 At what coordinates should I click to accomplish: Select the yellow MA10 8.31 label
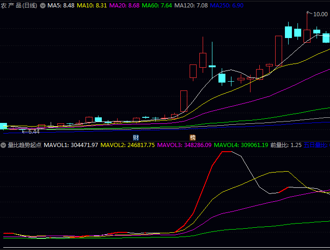tap(92, 6)
